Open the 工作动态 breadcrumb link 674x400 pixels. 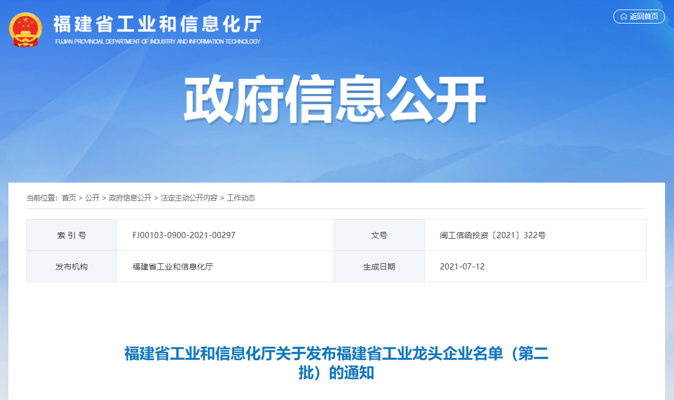coord(241,198)
